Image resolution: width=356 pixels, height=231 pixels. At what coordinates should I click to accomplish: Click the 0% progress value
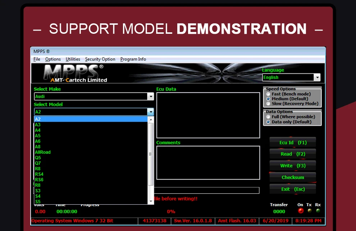coord(171,212)
